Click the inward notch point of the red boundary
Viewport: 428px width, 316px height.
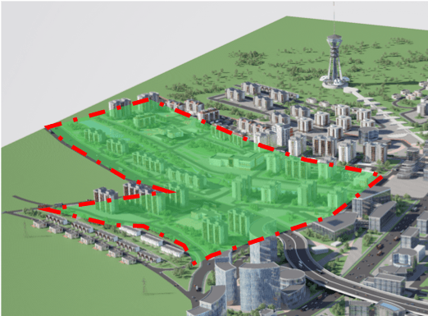[173, 191]
